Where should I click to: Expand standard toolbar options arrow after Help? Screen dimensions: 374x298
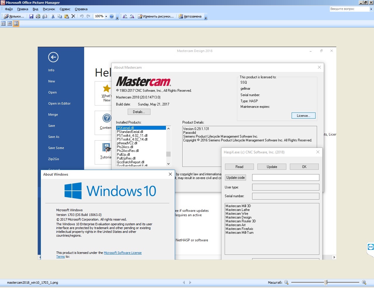117,17
